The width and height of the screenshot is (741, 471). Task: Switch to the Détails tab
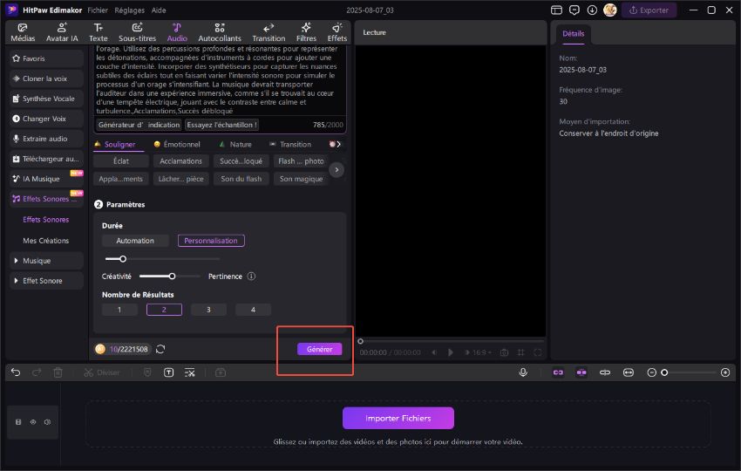pyautogui.click(x=574, y=33)
